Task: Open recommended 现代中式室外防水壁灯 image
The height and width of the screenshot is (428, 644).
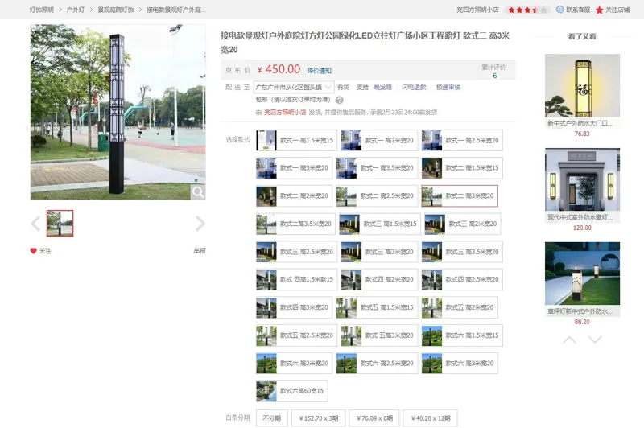Action: [x=582, y=179]
